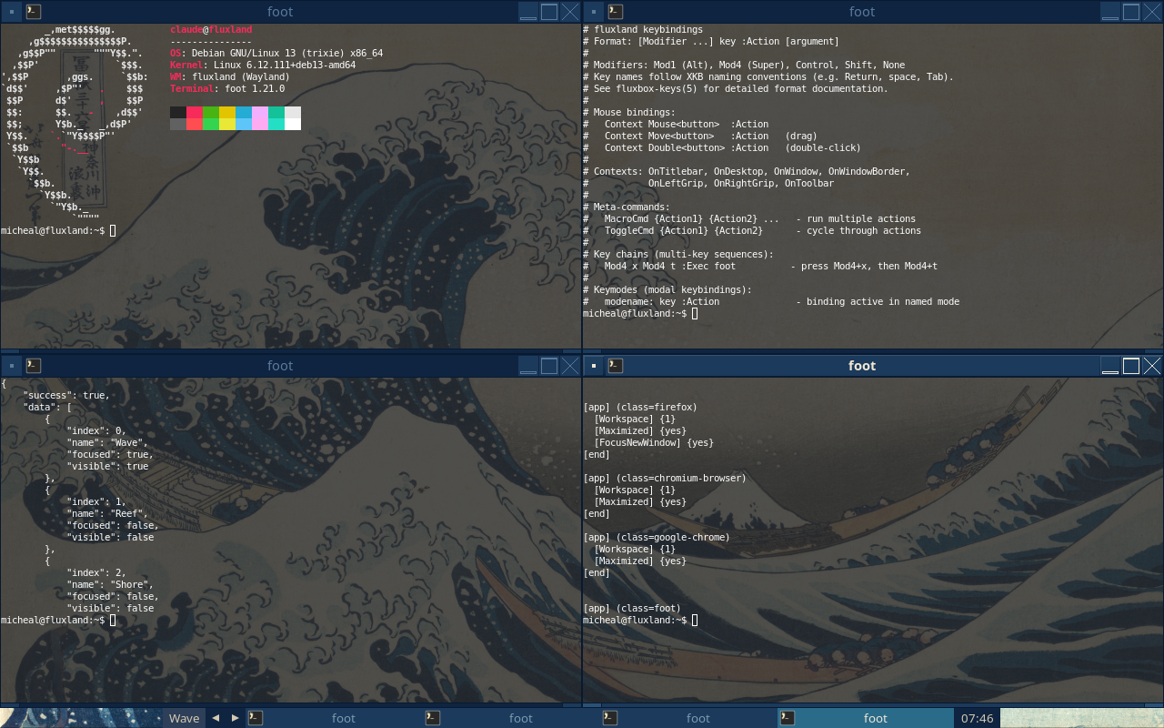Screen dimensions: 1164x728
Task: Click the 'ToggleCmd {Action1} {Action2}' line
Action: click(x=752, y=230)
